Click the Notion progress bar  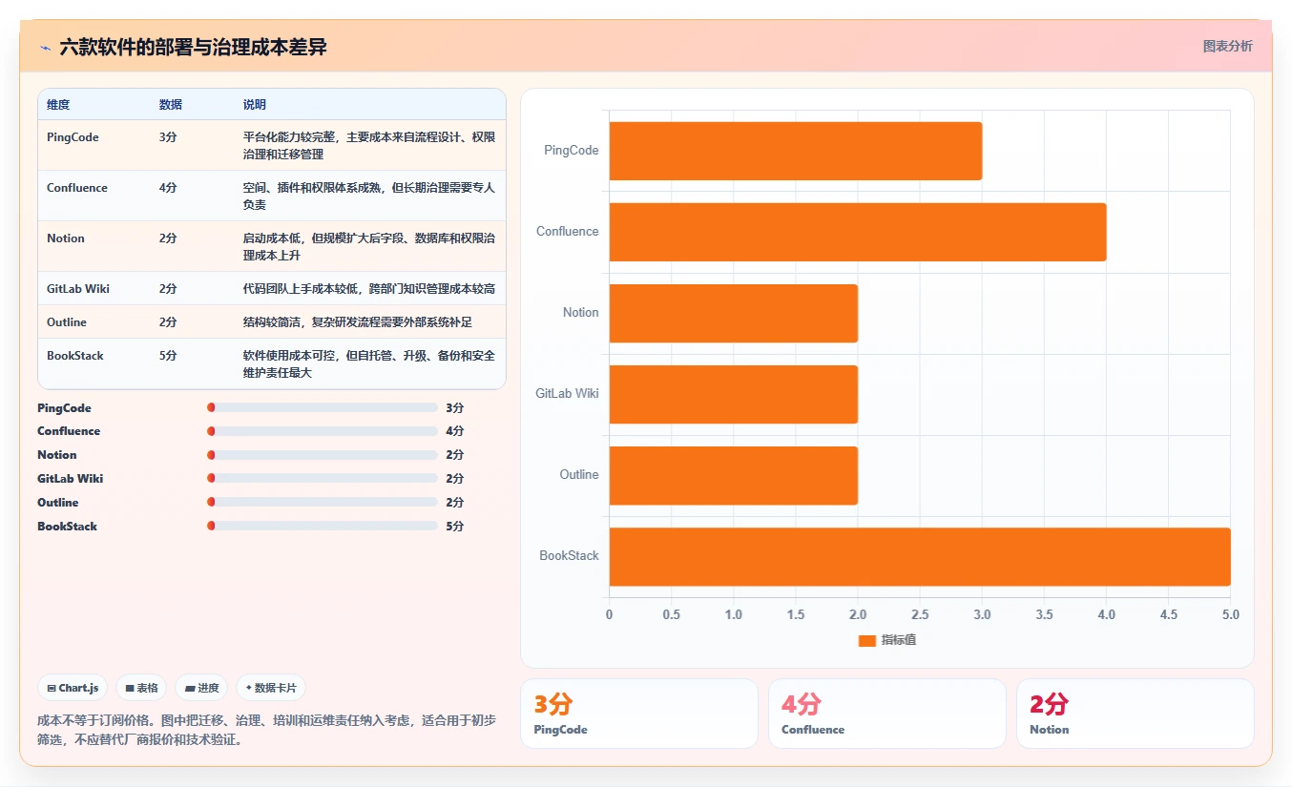(x=322, y=455)
